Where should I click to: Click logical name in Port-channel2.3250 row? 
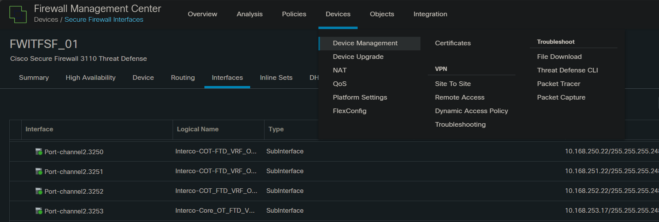coord(216,151)
